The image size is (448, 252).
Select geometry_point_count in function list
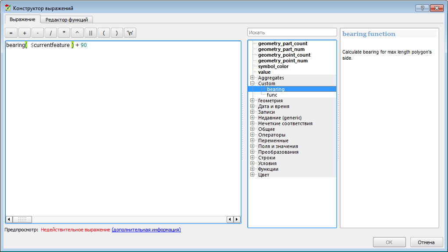tap(284, 55)
